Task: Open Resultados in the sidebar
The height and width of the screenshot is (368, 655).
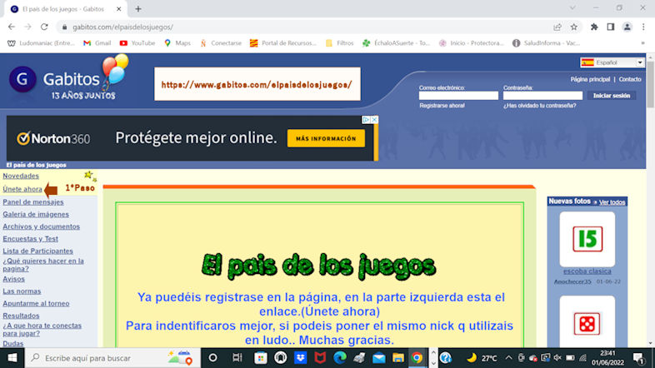Action: 21,316
